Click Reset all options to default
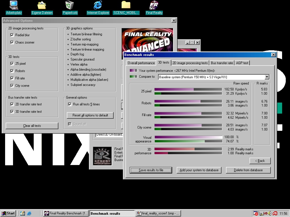This screenshot has height=217, width=290. pyautogui.click(x=90, y=115)
